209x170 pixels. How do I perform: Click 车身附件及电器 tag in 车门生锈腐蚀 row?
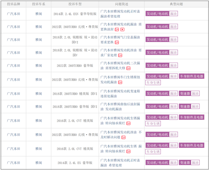click(x=192, y=76)
